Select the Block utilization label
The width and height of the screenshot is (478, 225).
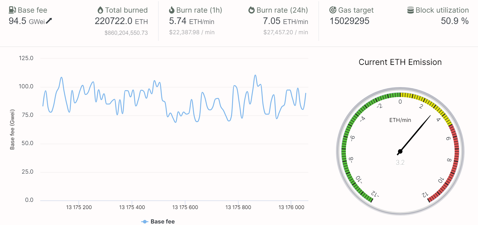[x=442, y=10]
